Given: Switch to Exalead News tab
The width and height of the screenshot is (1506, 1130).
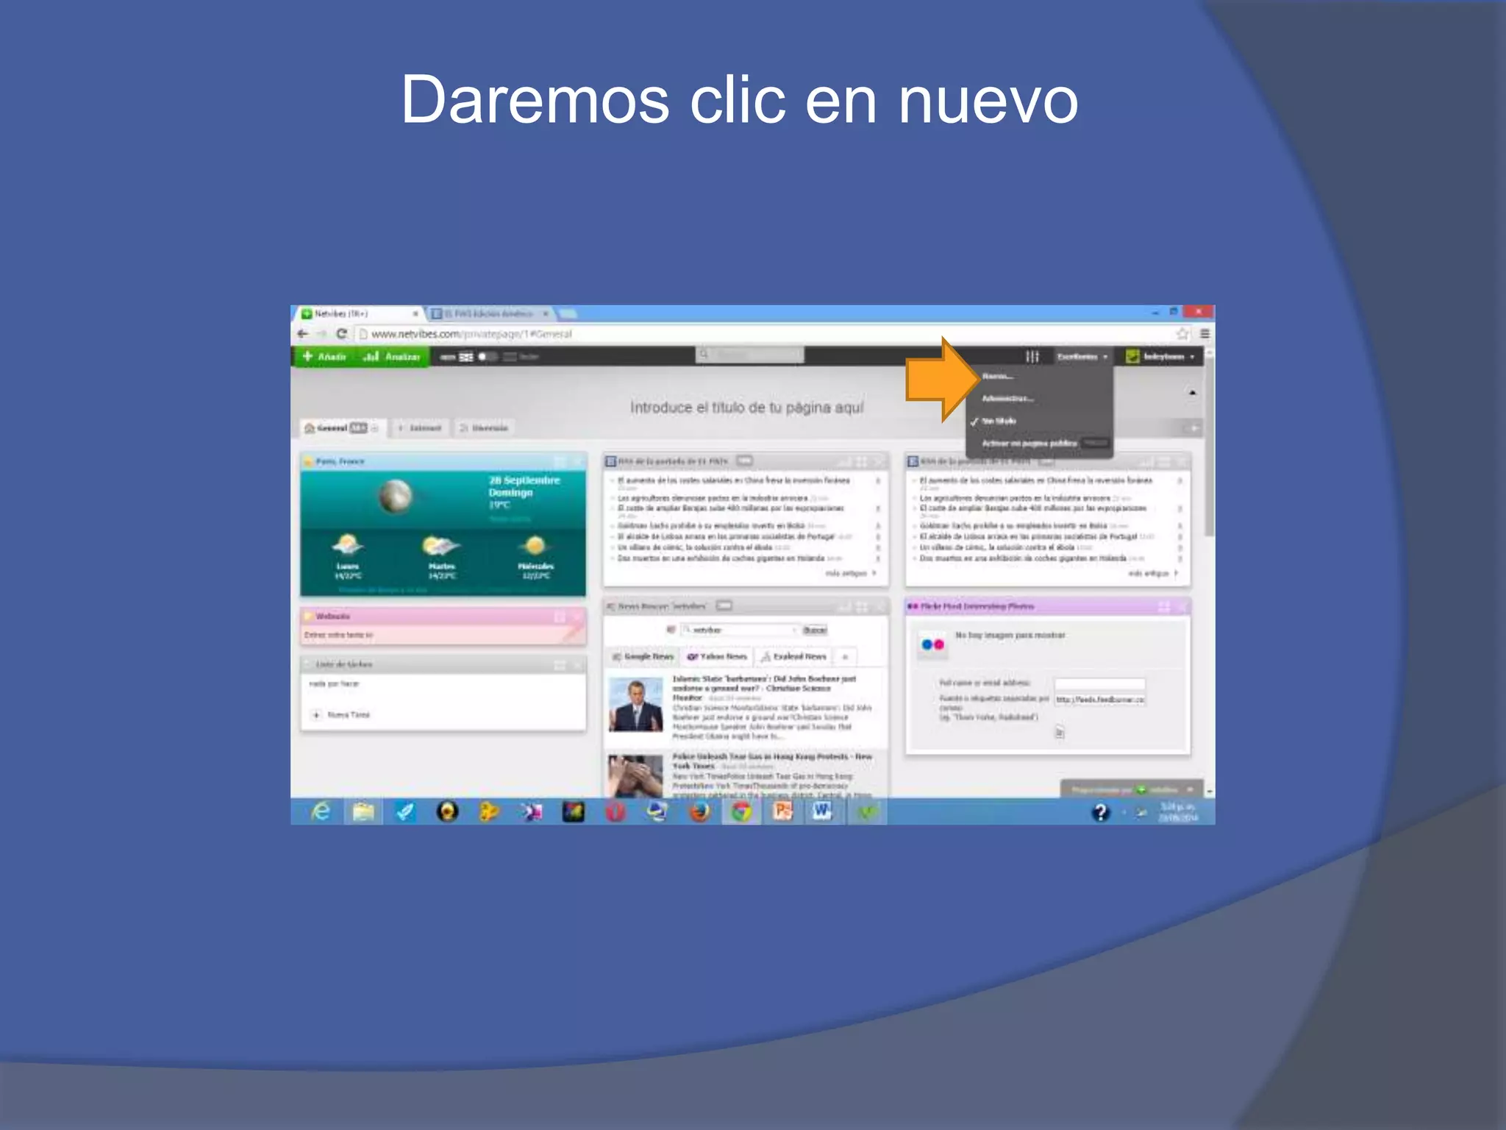Looking at the screenshot, I should [x=794, y=657].
